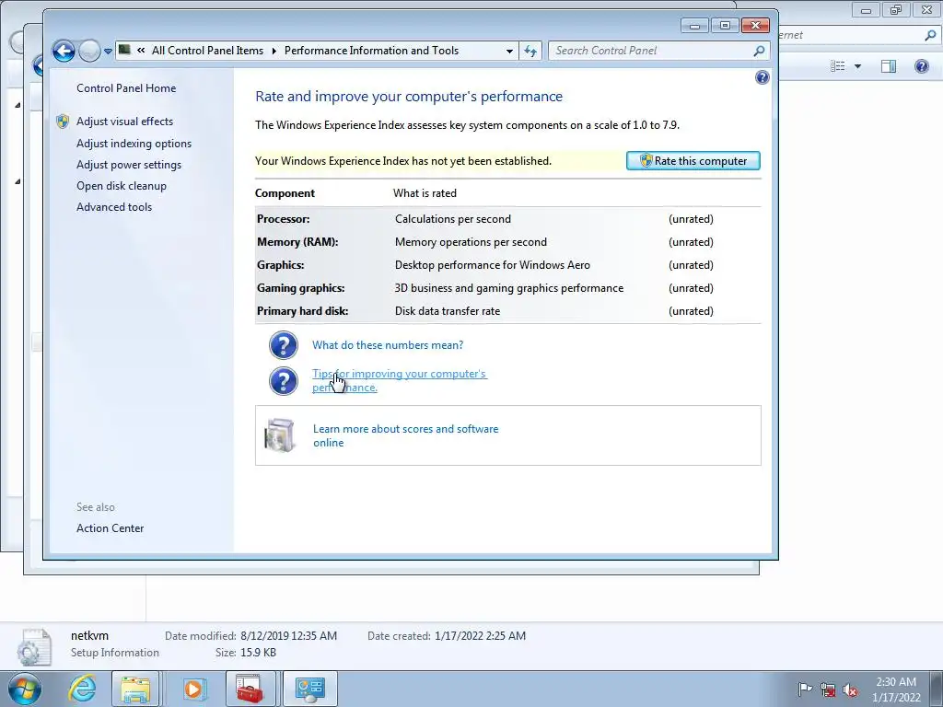
Task: Open Windows Media Player from taskbar
Action: [193, 689]
